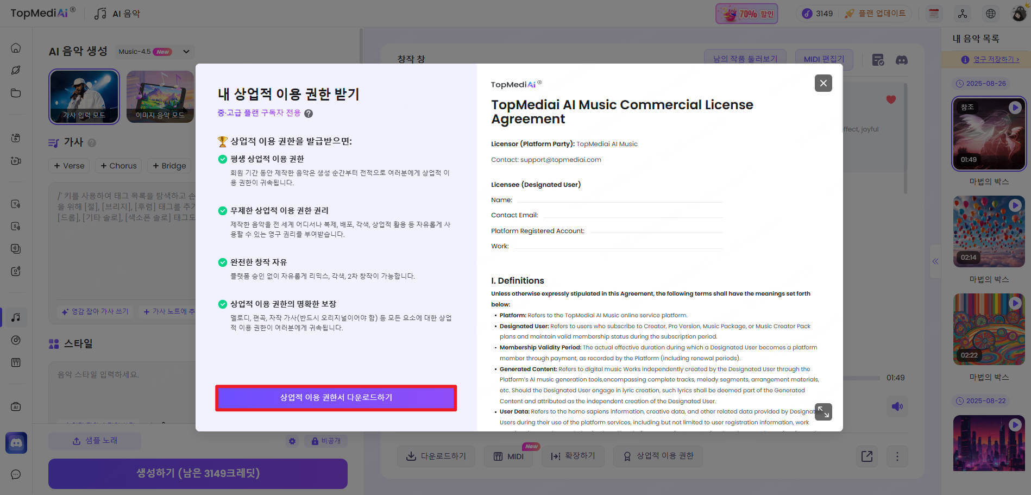Open the video camera generator sidebar icon
The width and height of the screenshot is (1031, 495).
16,161
